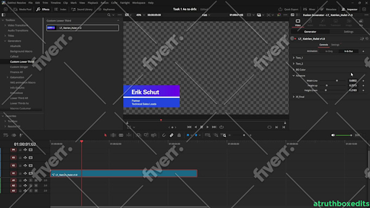Image resolution: width=370 pixels, height=208 pixels.
Task: Adjust the Height up slider
Action: (x=326, y=85)
